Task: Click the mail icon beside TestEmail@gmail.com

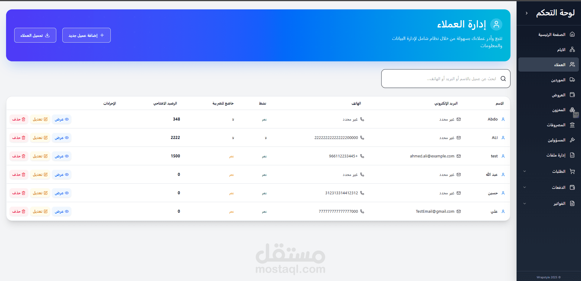Action: click(459, 212)
